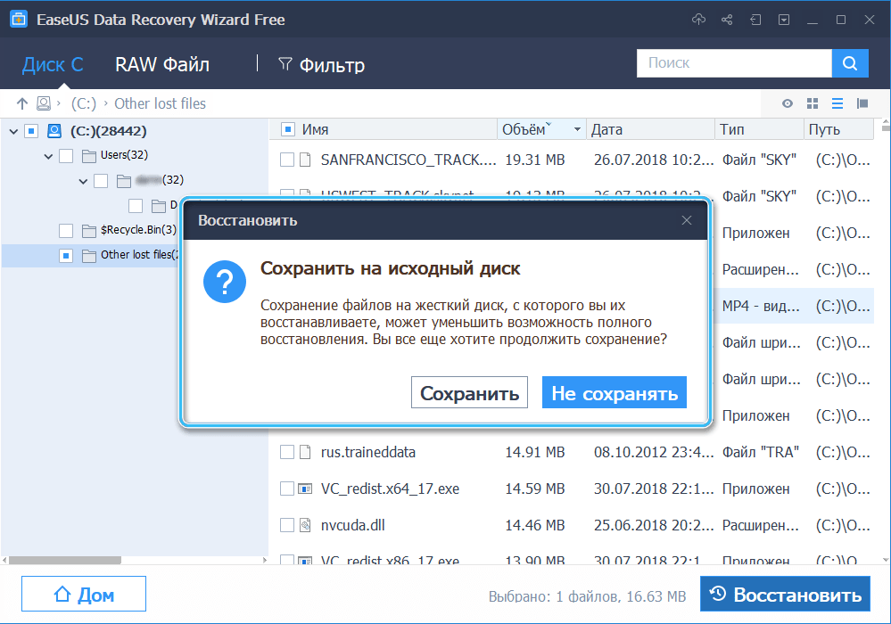
Task: Switch to thumbnail grid view
Action: [812, 103]
